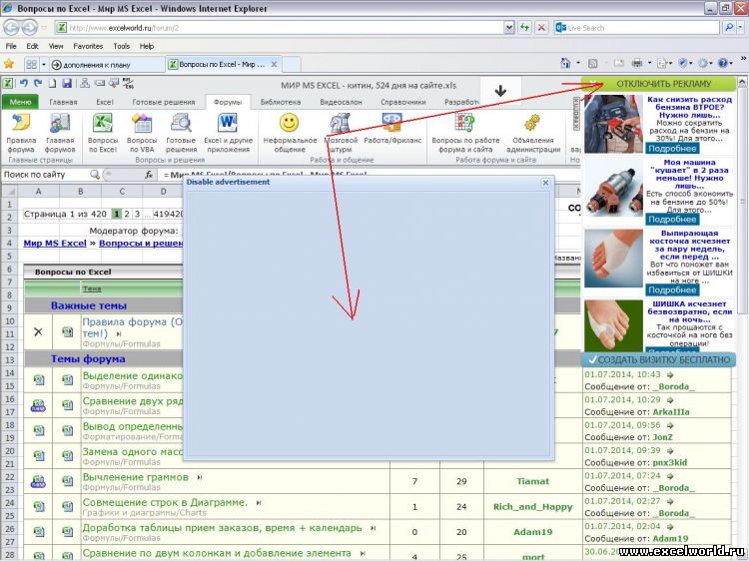Click the fuel injector ad thumbnail
The height and width of the screenshot is (561, 749).
point(613,188)
